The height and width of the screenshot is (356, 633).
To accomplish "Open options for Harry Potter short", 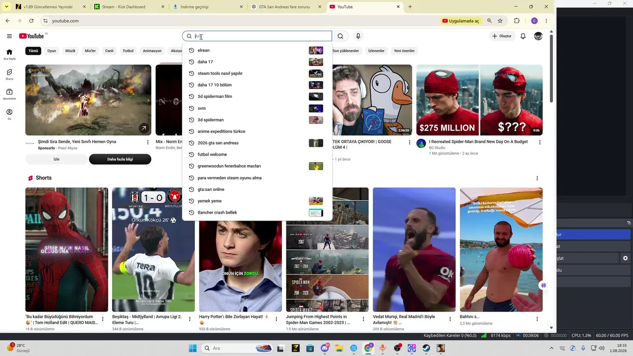I will point(276,319).
